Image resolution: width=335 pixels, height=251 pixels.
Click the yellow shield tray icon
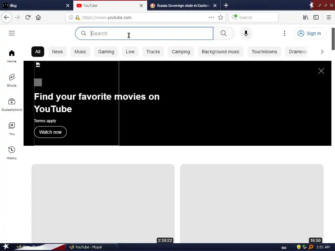(299, 247)
